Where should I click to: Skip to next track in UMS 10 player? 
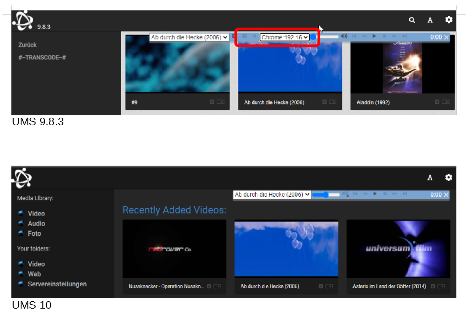pos(405,194)
